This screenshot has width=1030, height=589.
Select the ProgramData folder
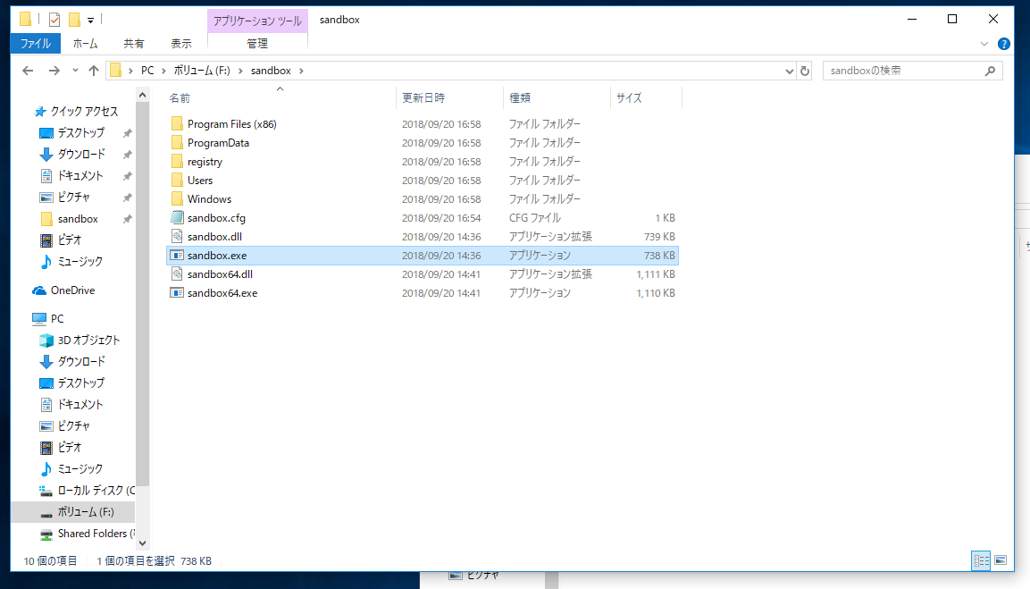218,143
